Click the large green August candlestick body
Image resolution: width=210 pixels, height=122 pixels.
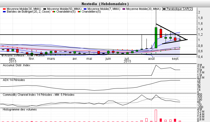[x=156, y=38]
